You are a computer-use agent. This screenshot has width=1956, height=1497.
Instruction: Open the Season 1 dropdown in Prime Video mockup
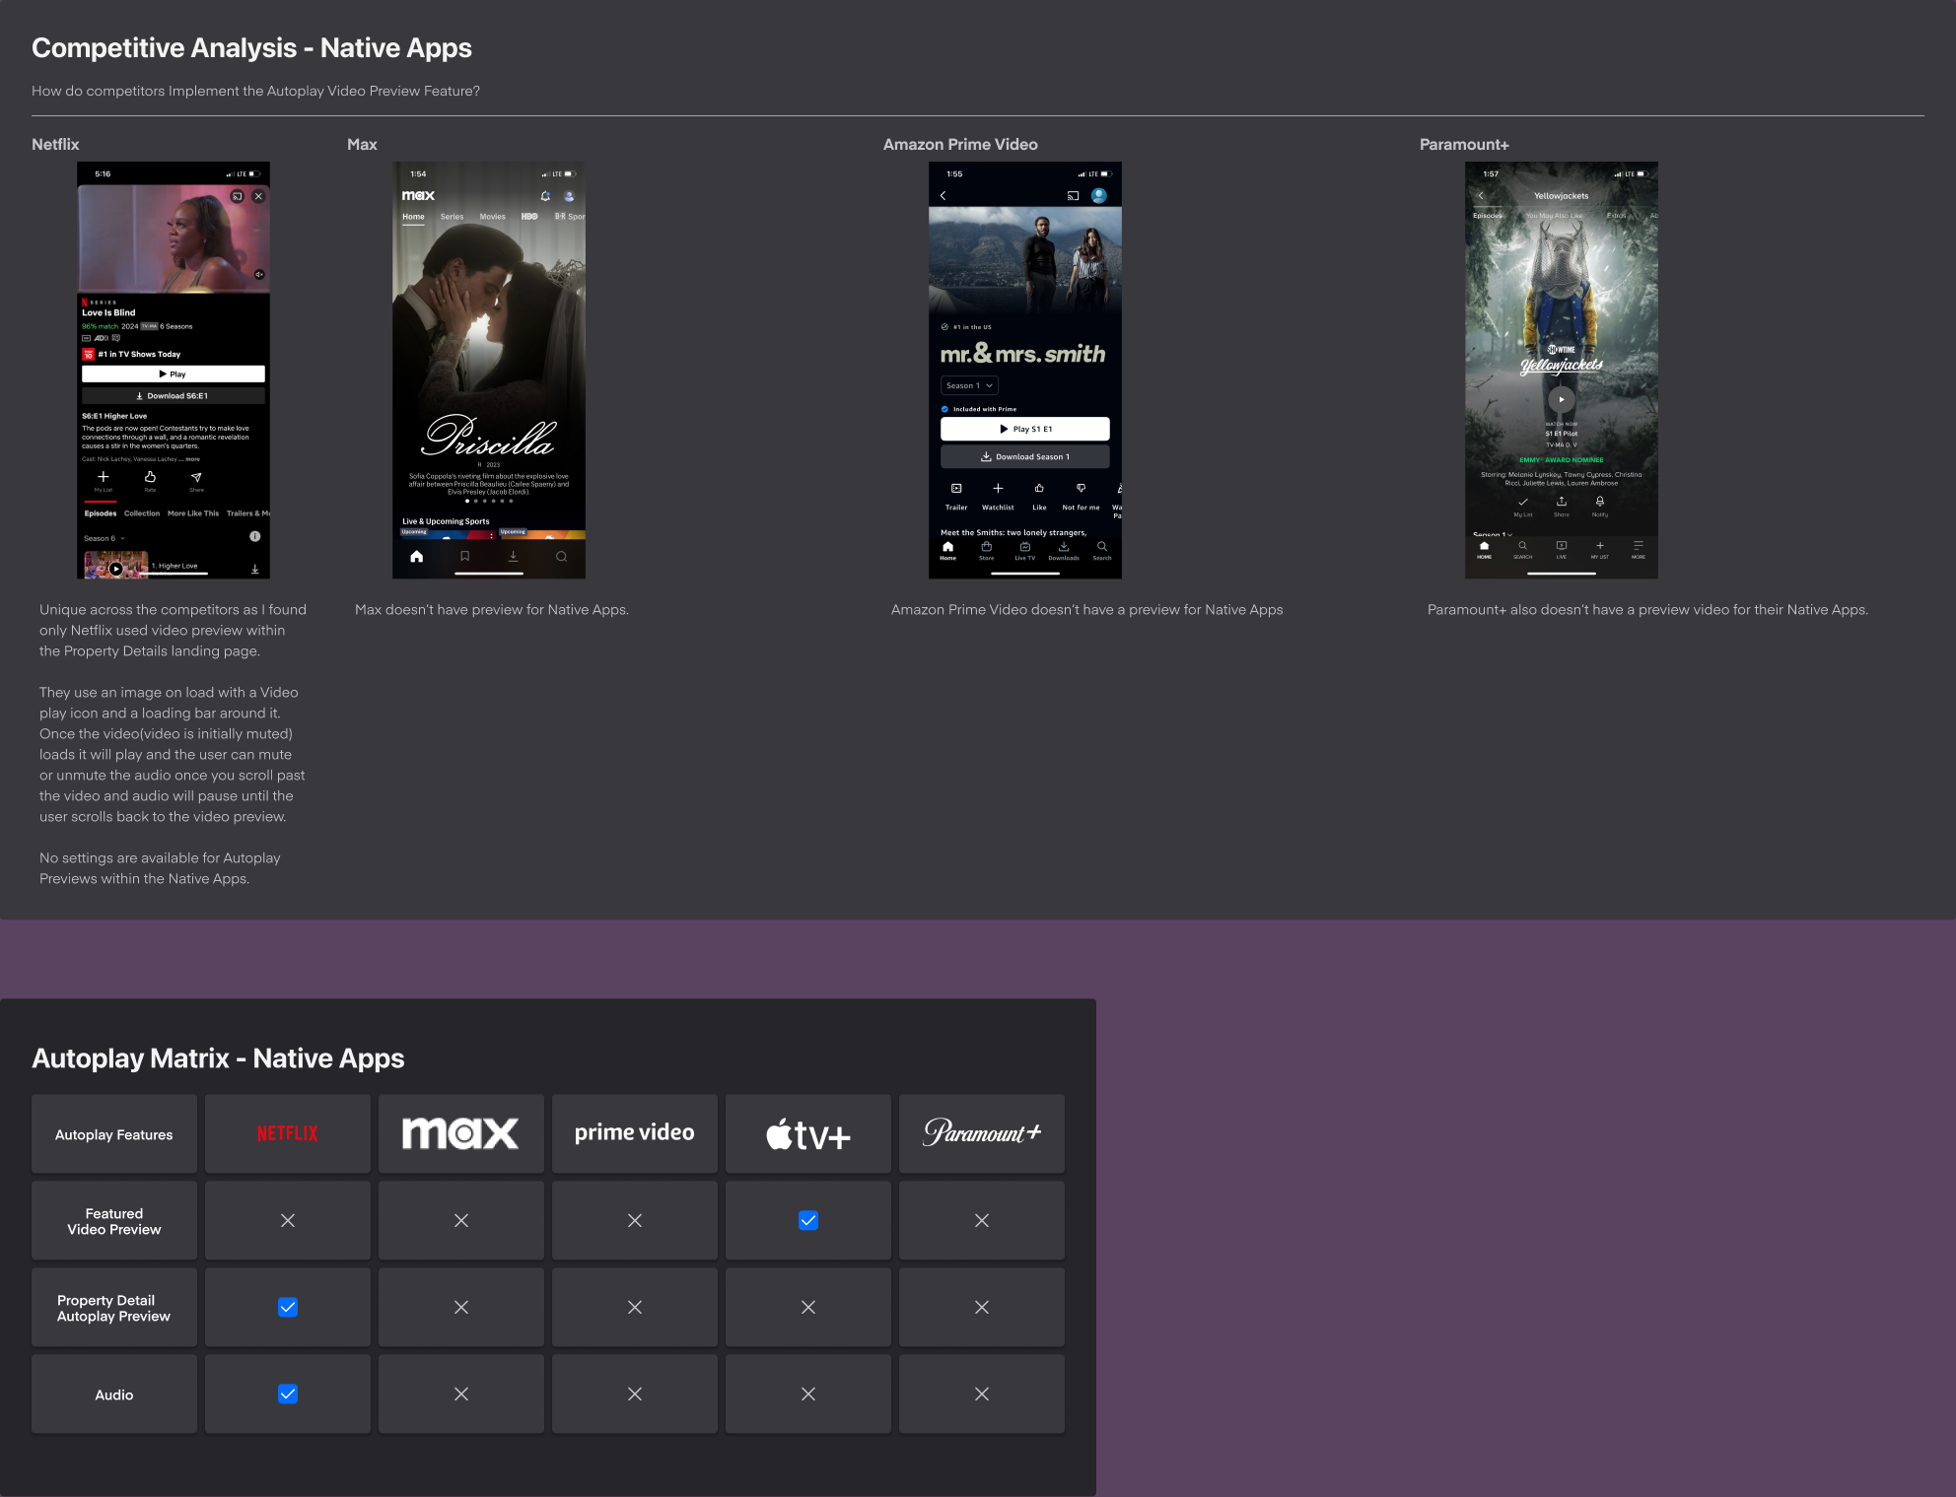[x=969, y=385]
